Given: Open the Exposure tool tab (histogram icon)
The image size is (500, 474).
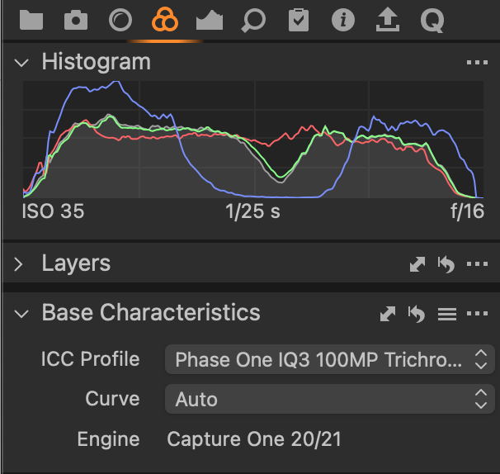Looking at the screenshot, I should (210, 20).
